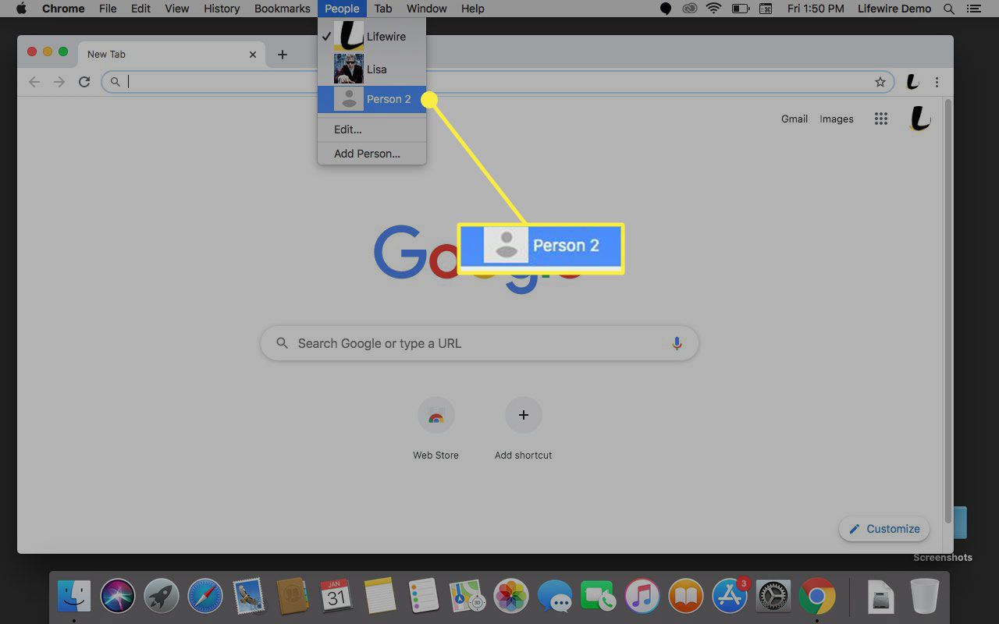This screenshot has width=999, height=624.
Task: Click the Search Google or type a URL box
Action: 479,343
